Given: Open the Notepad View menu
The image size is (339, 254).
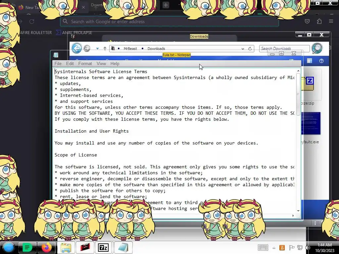Looking at the screenshot, I should click(x=101, y=63).
